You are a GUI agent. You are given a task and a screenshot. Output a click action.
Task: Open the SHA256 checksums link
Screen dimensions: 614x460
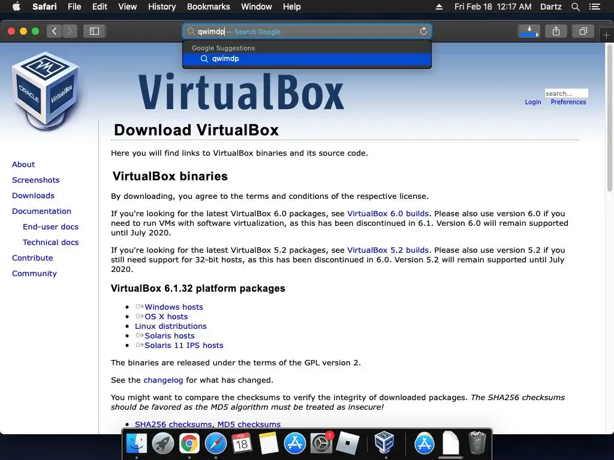pos(173,425)
